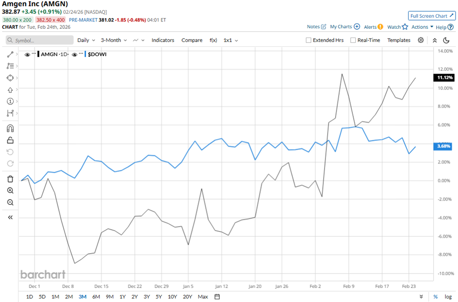Click the $DOWI blue color bar
This screenshot has height=302, width=458.
coord(85,54)
